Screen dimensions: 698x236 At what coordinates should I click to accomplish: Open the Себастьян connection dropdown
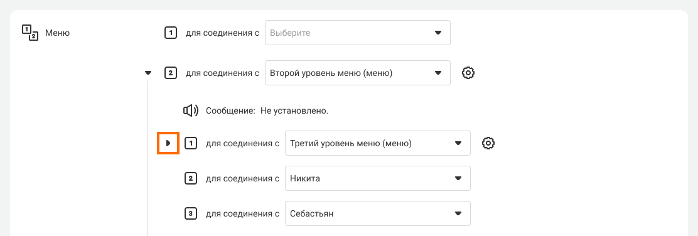click(377, 213)
